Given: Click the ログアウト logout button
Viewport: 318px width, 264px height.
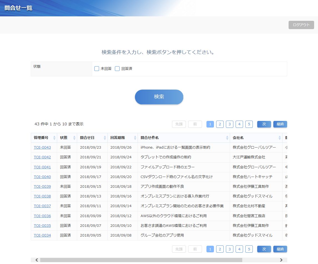Looking at the screenshot, I should (x=301, y=25).
